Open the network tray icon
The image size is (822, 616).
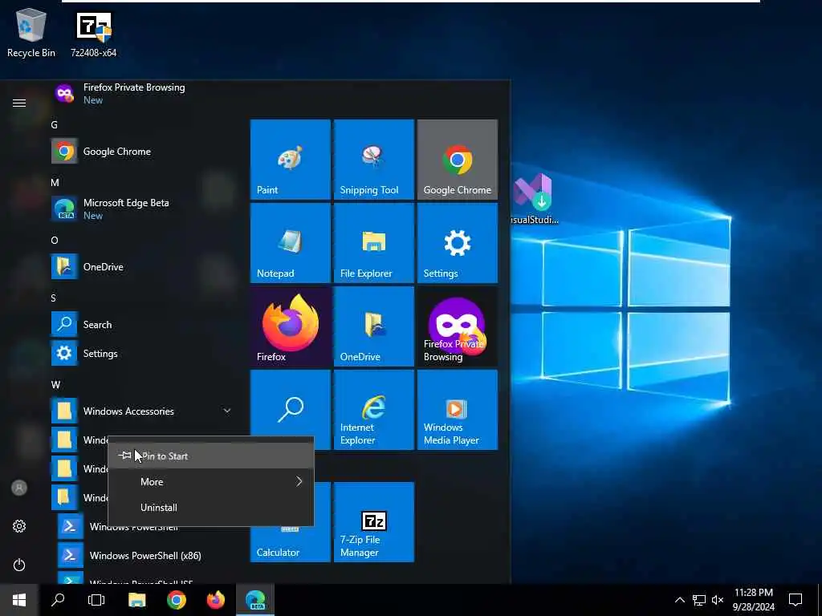(x=699, y=600)
